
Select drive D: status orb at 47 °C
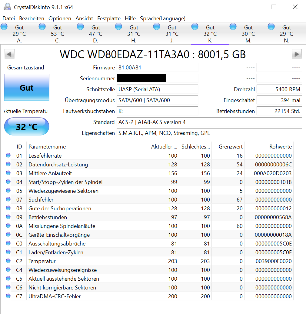[80, 26]
